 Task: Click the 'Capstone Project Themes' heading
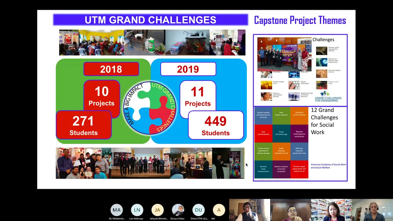pyautogui.click(x=300, y=20)
